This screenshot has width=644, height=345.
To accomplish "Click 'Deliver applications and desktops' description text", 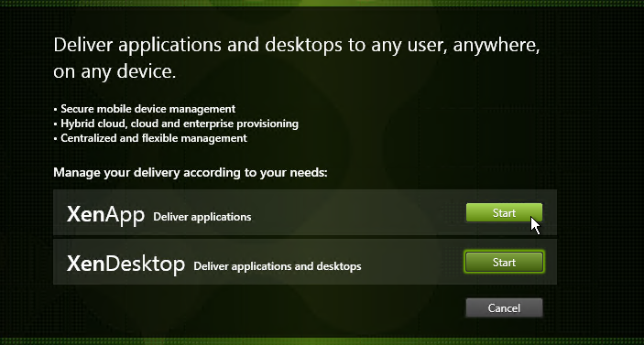I will click(x=278, y=266).
